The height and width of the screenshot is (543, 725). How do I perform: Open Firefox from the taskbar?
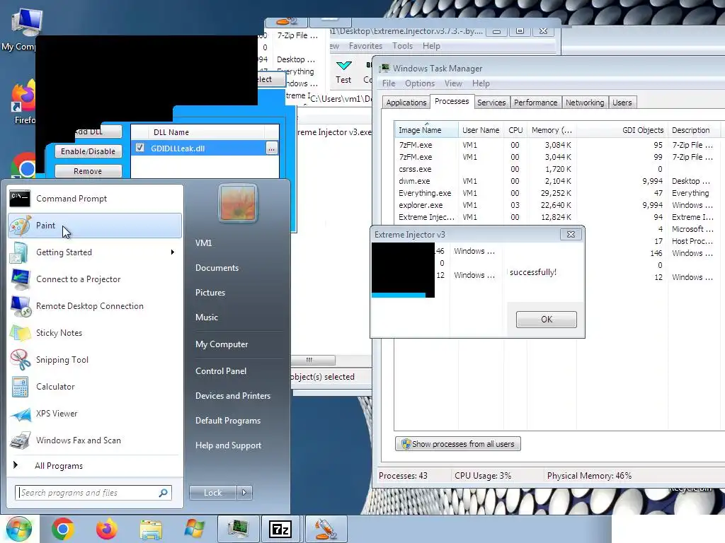pyautogui.click(x=107, y=529)
